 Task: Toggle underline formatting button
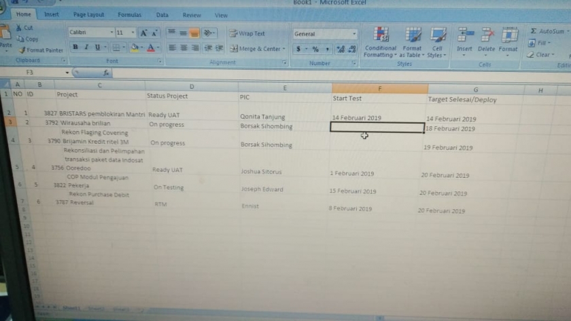point(97,48)
